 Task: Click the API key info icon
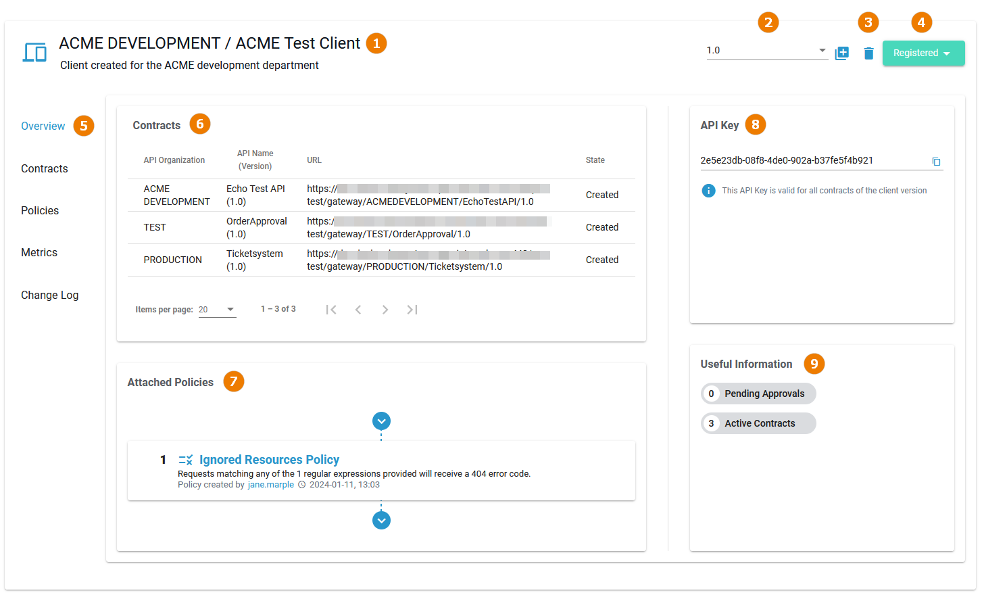pos(708,191)
